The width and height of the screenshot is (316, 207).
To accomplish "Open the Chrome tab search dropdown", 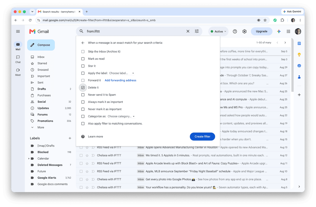I will 32,12.
